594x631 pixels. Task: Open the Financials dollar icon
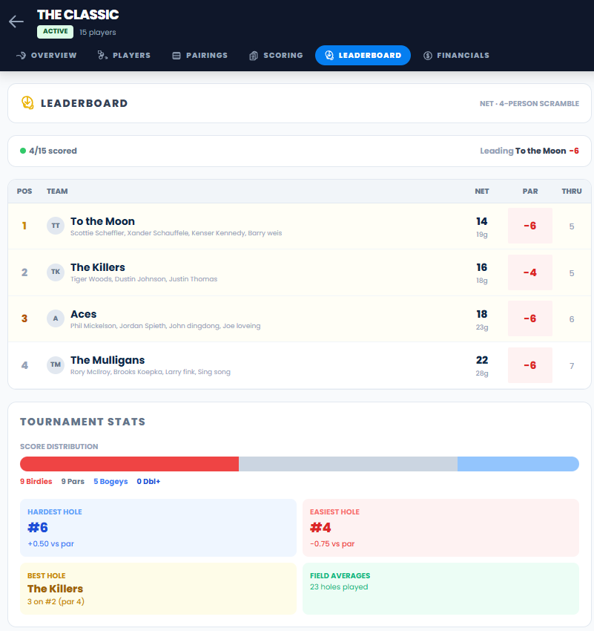pos(426,55)
